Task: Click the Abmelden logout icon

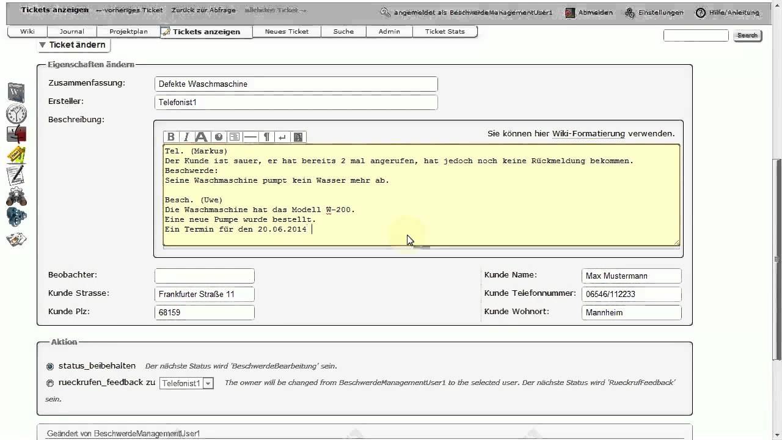Action: tap(570, 12)
